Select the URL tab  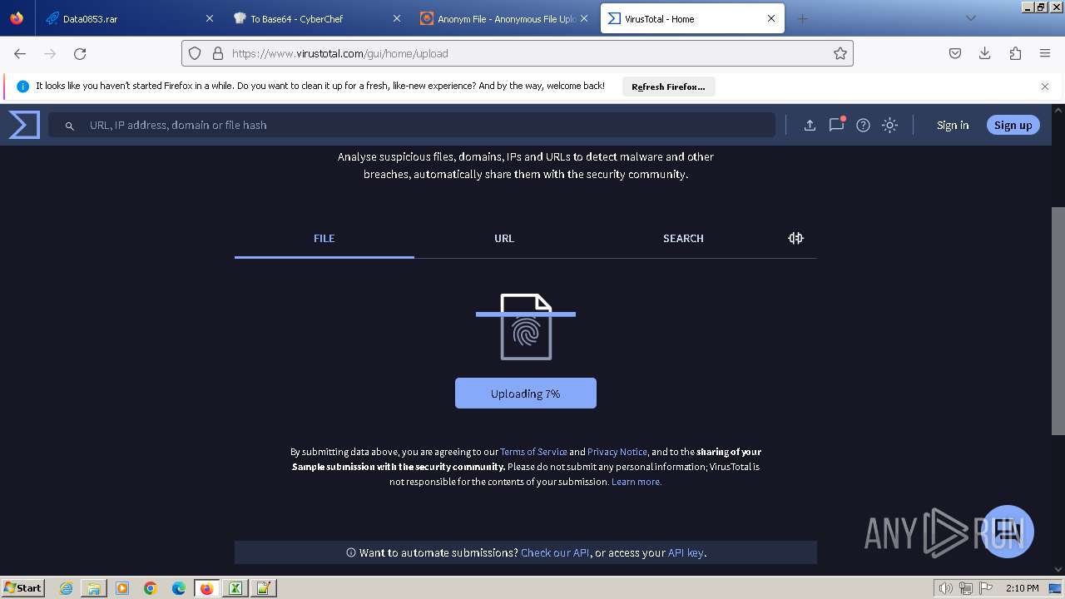pos(504,239)
